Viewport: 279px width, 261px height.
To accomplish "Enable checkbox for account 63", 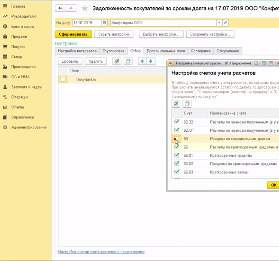I will [x=176, y=139].
